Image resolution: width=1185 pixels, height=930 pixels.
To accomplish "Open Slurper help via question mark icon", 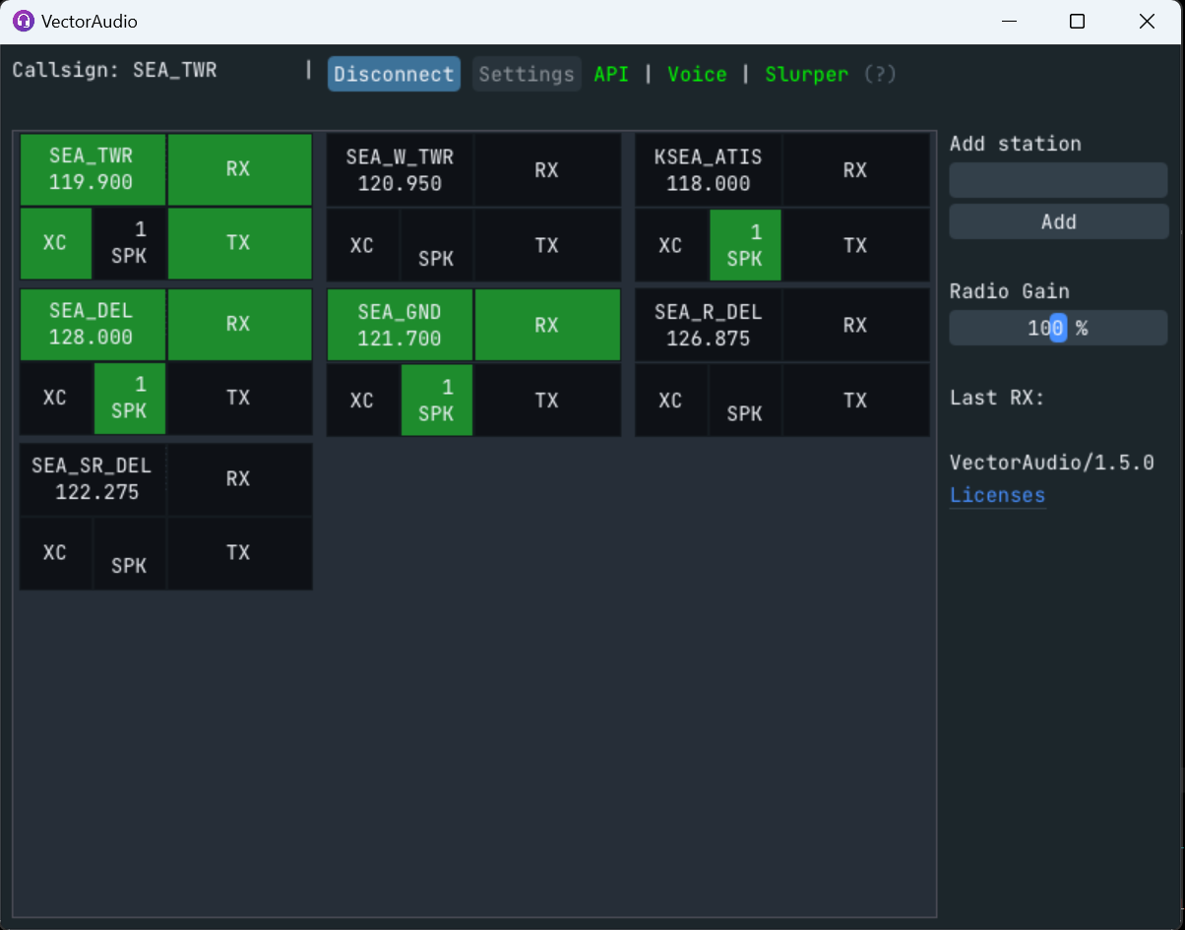I will tap(879, 74).
